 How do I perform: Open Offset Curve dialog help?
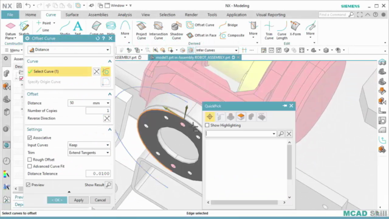104,38
